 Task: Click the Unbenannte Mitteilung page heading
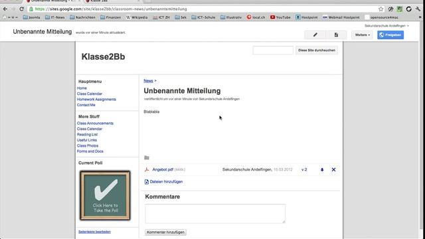click(x=182, y=91)
